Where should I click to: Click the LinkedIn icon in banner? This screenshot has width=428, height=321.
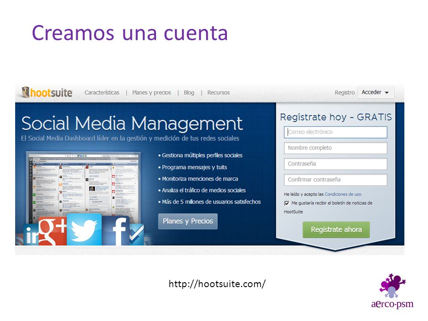[x=31, y=235]
